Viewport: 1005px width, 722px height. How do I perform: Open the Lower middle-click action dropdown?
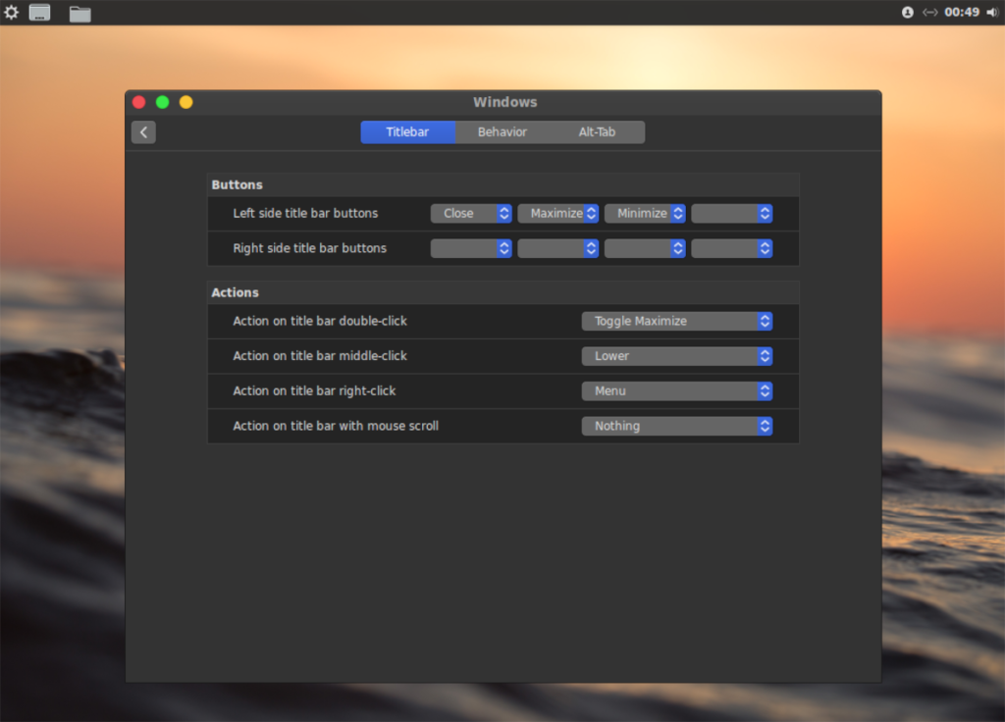(x=677, y=356)
